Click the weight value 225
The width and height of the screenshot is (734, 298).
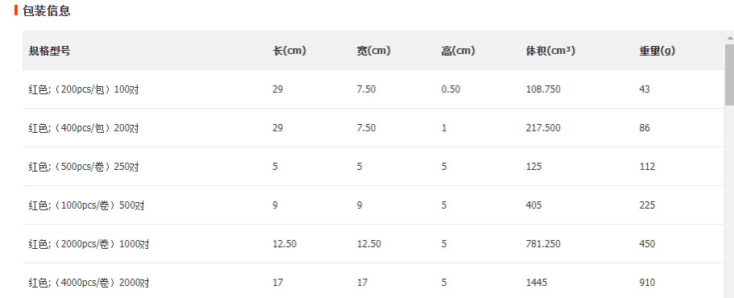click(647, 205)
